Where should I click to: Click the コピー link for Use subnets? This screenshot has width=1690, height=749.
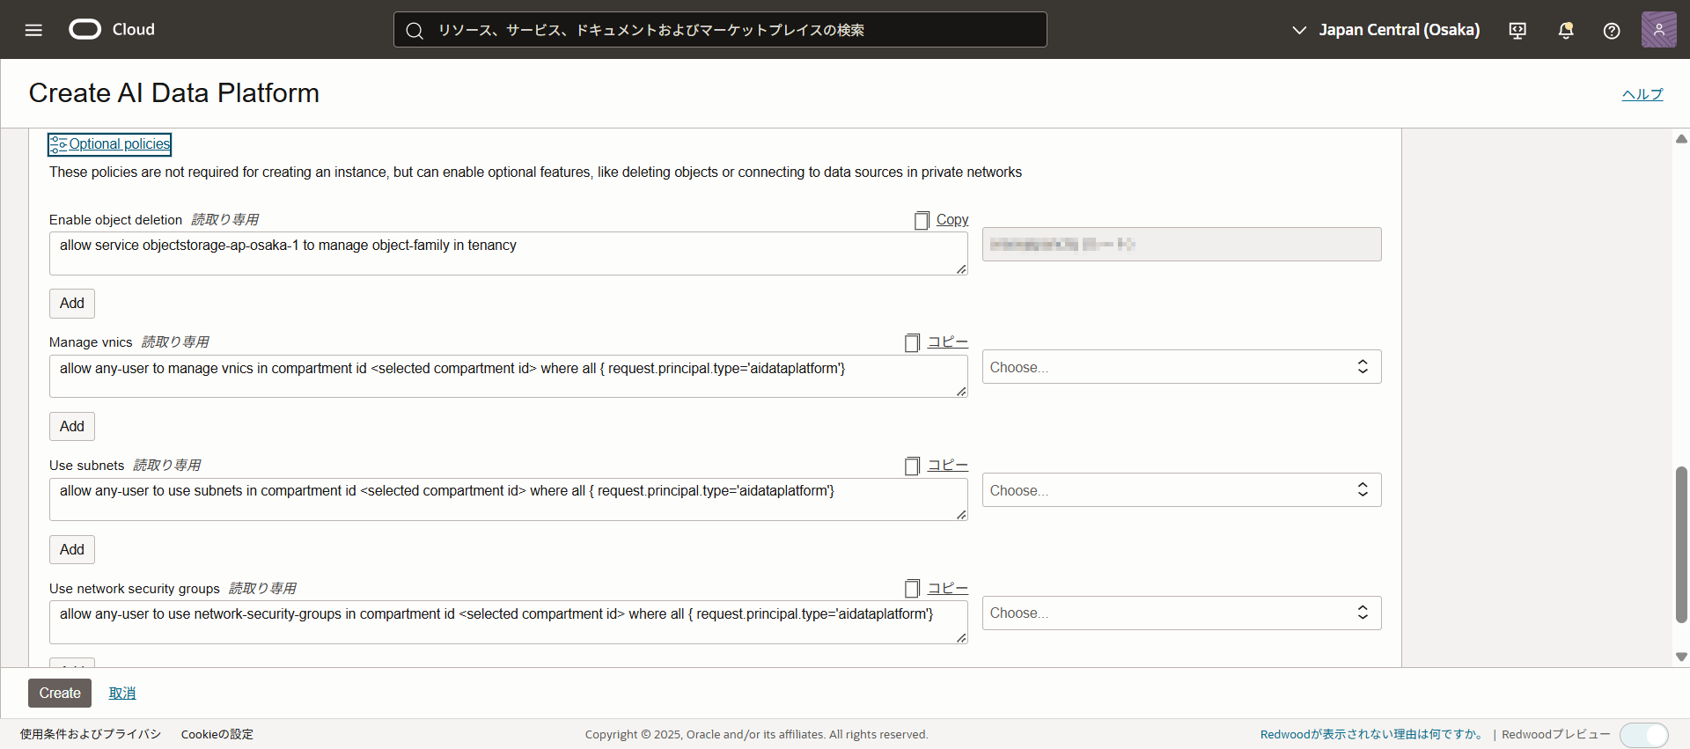(948, 466)
